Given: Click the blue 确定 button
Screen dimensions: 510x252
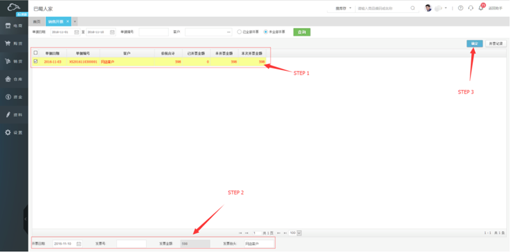Looking at the screenshot, I should 474,43.
